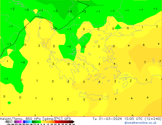Select the 'GFS' model label
The image size is (162, 125).
(67, 119)
